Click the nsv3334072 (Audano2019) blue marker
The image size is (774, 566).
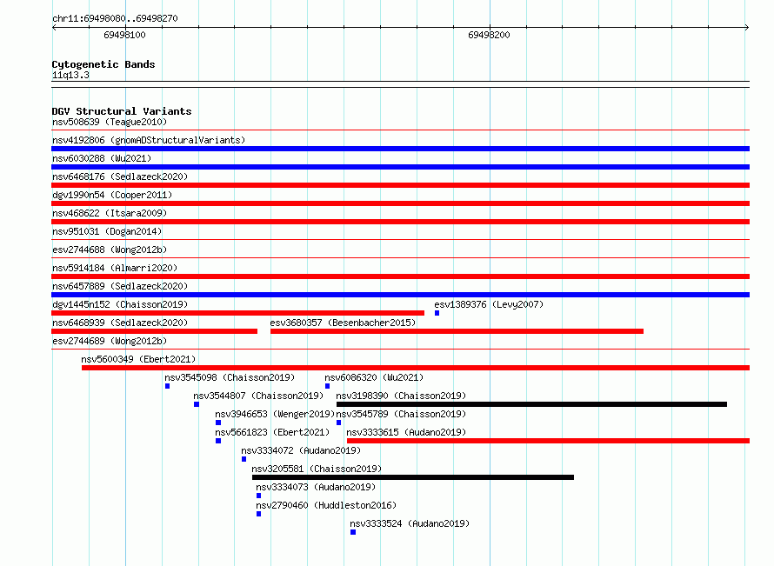[244, 459]
